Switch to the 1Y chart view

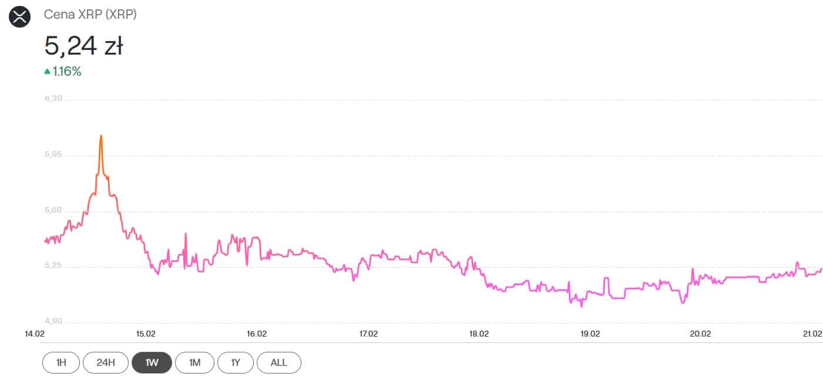click(235, 362)
